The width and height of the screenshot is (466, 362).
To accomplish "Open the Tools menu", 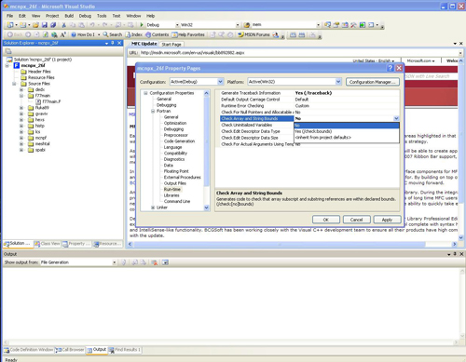I will coord(102,16).
